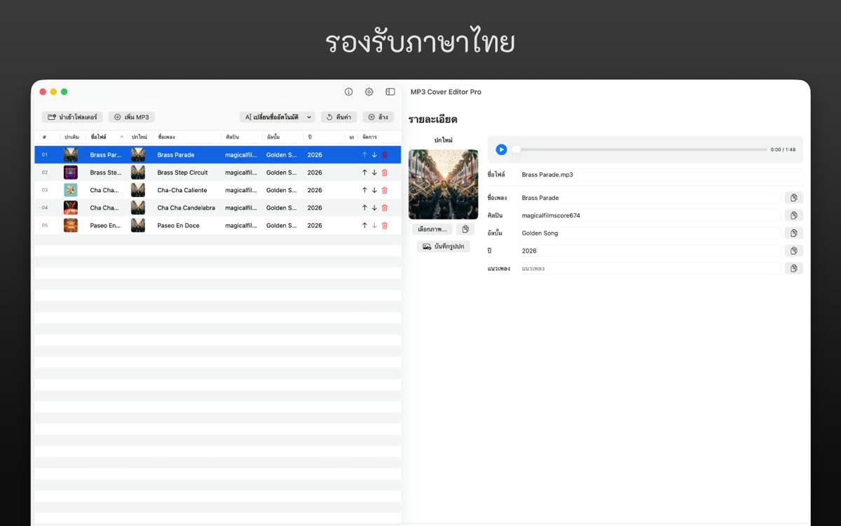Click the บันทึกรูปปก save cover button
This screenshot has height=526, width=841.
click(x=444, y=246)
